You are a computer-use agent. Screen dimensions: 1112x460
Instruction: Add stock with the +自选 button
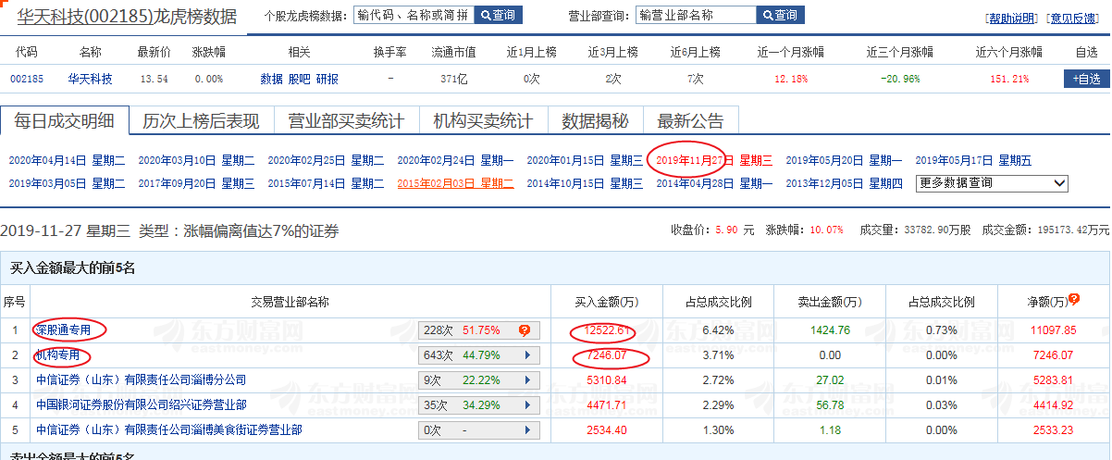click(1086, 79)
